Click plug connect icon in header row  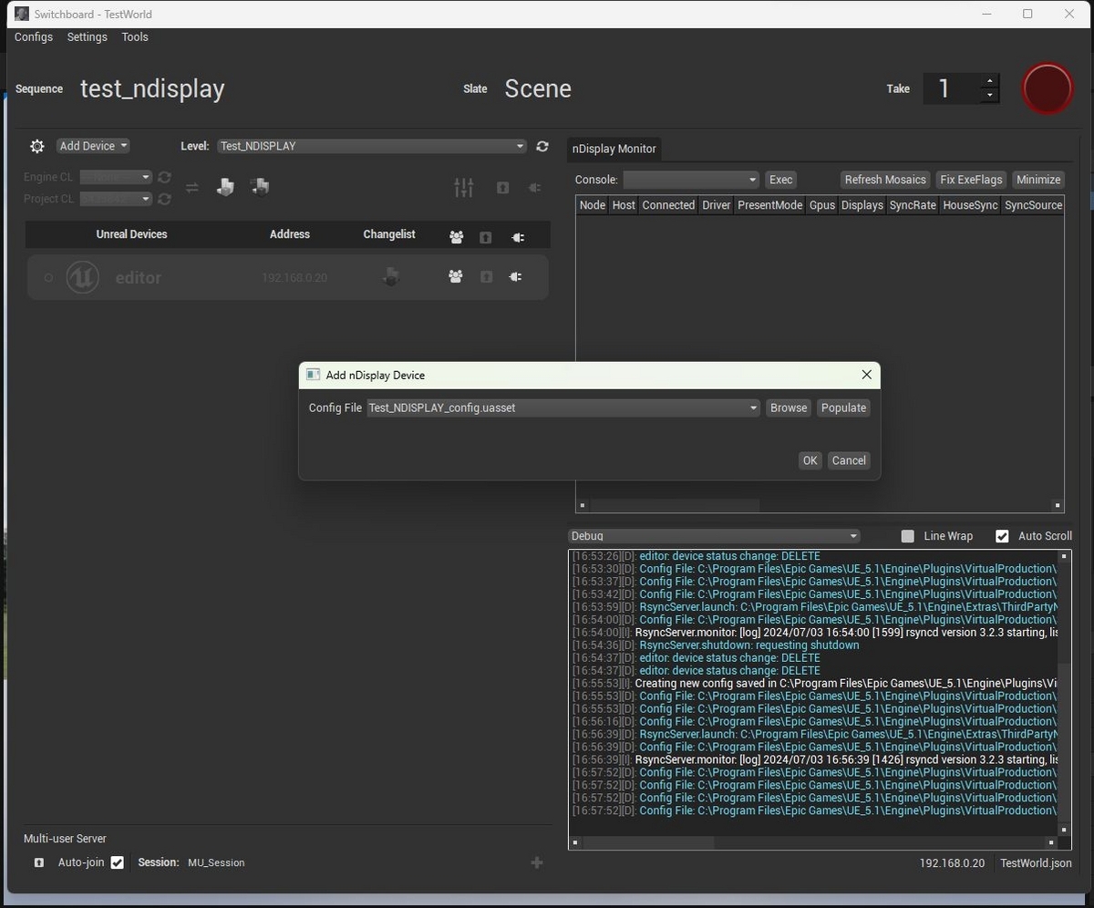(518, 237)
